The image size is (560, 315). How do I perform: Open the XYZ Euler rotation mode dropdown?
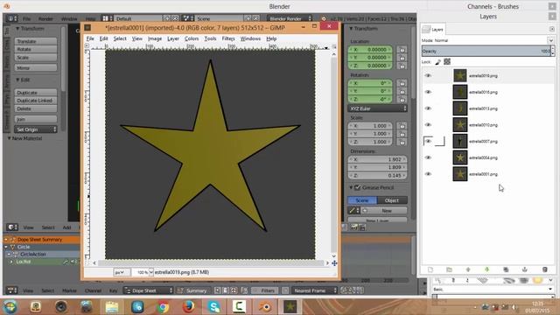(x=377, y=108)
